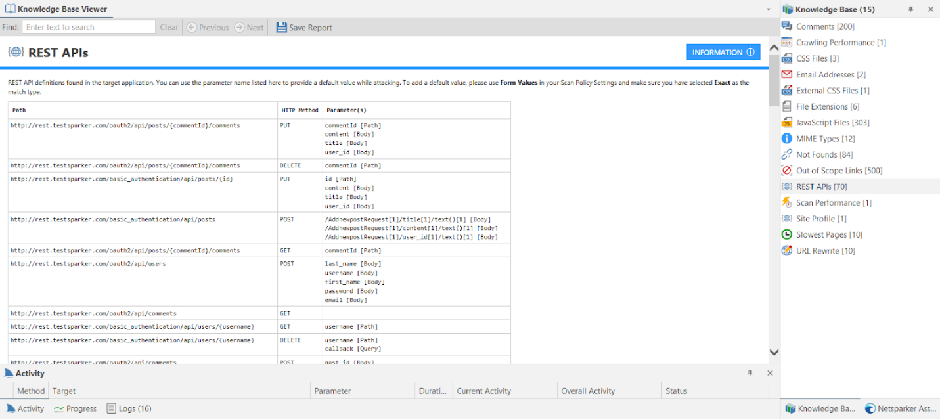
Task: Click the vertical scrollbar down arrow
Action: point(774,353)
